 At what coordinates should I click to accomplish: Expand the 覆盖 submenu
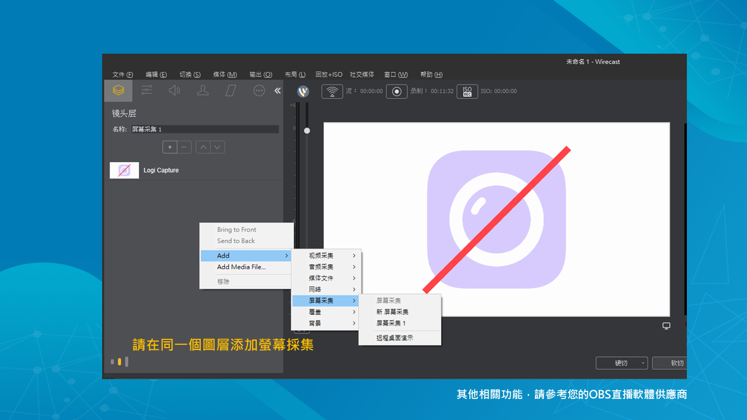click(326, 312)
